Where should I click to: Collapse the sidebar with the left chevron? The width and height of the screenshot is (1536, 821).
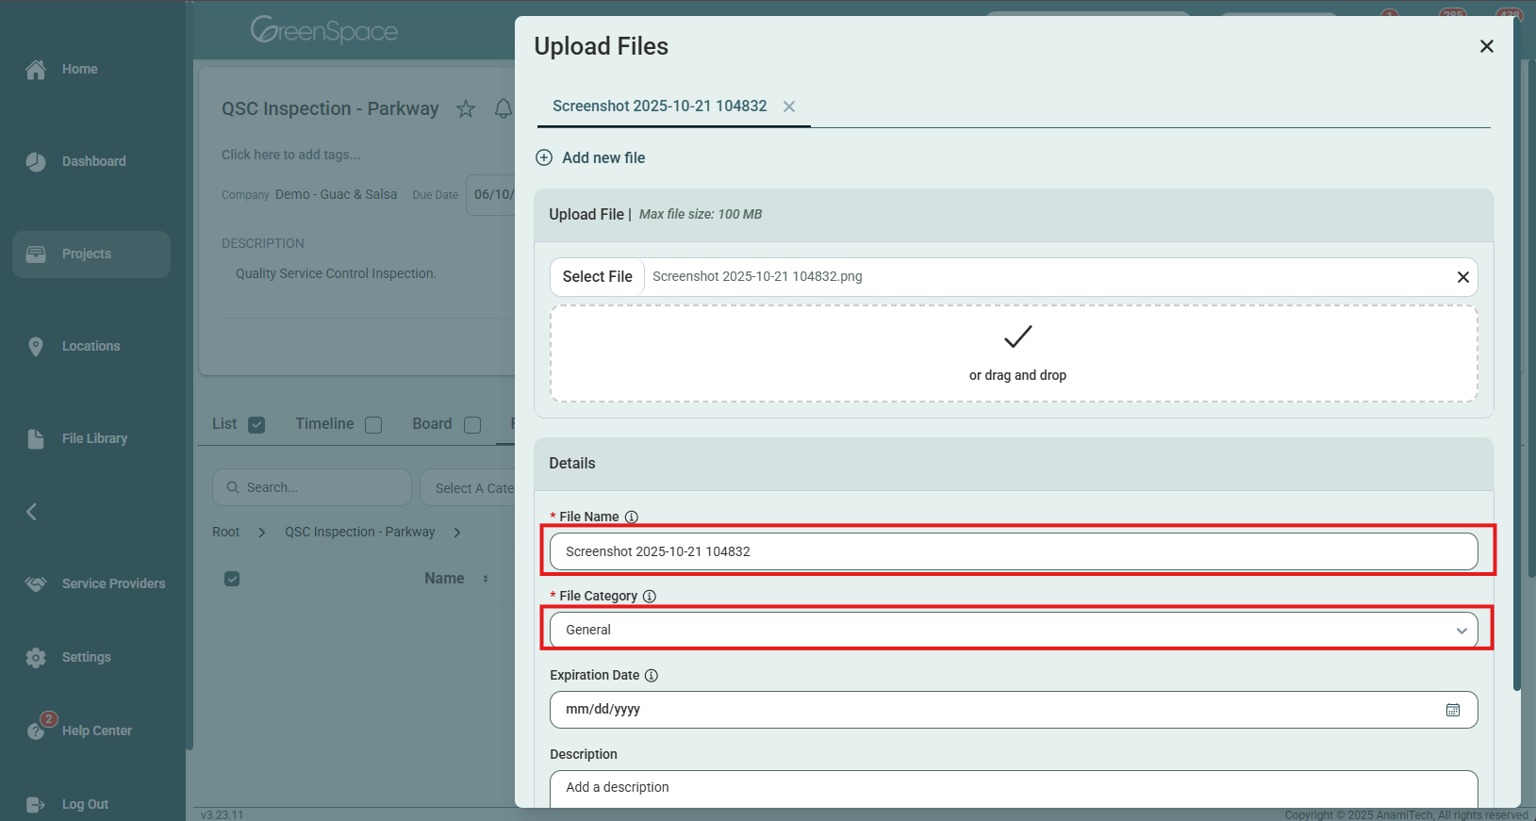click(x=32, y=512)
